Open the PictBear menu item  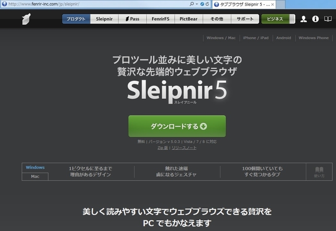point(189,19)
